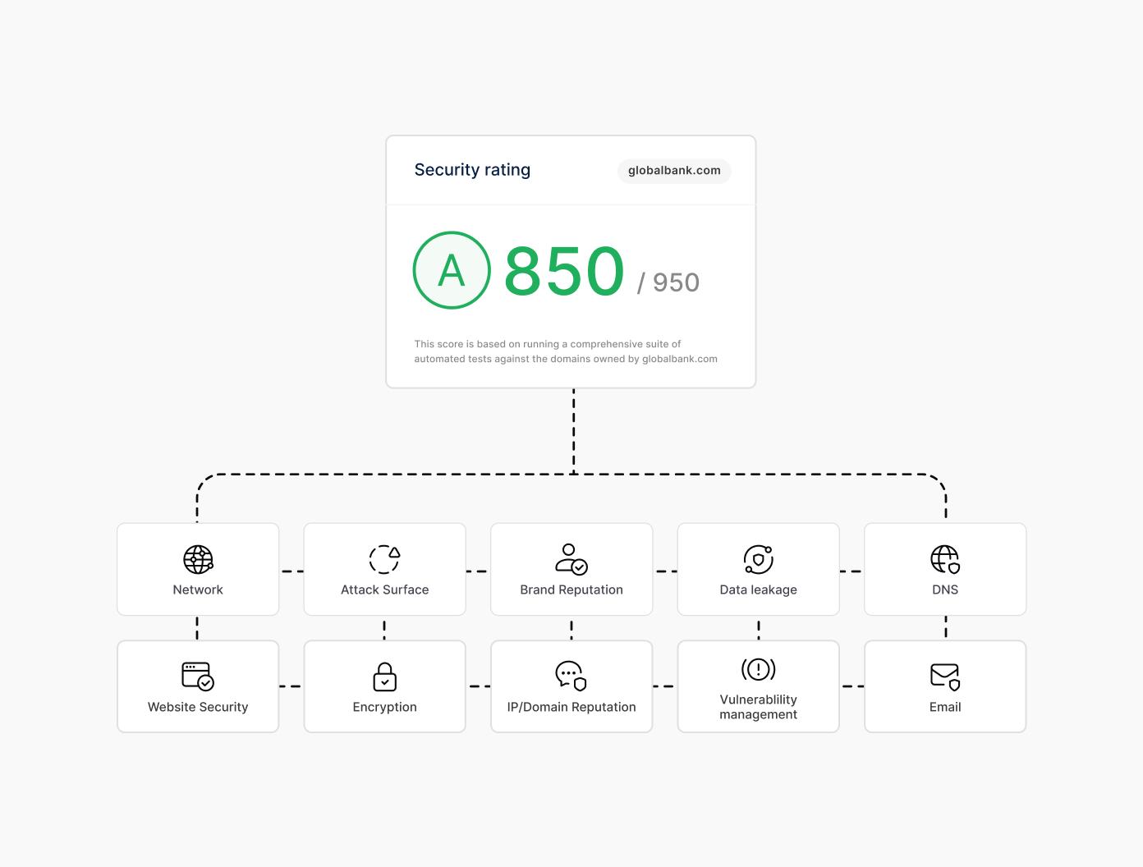Select the Brand Reputation label

[571, 589]
